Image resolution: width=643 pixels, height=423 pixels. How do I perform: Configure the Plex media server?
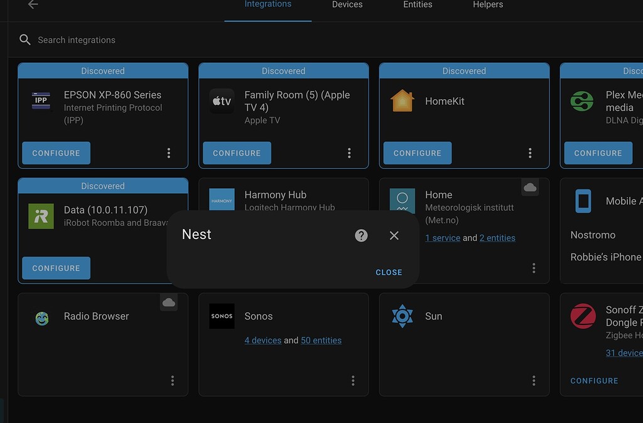point(598,153)
